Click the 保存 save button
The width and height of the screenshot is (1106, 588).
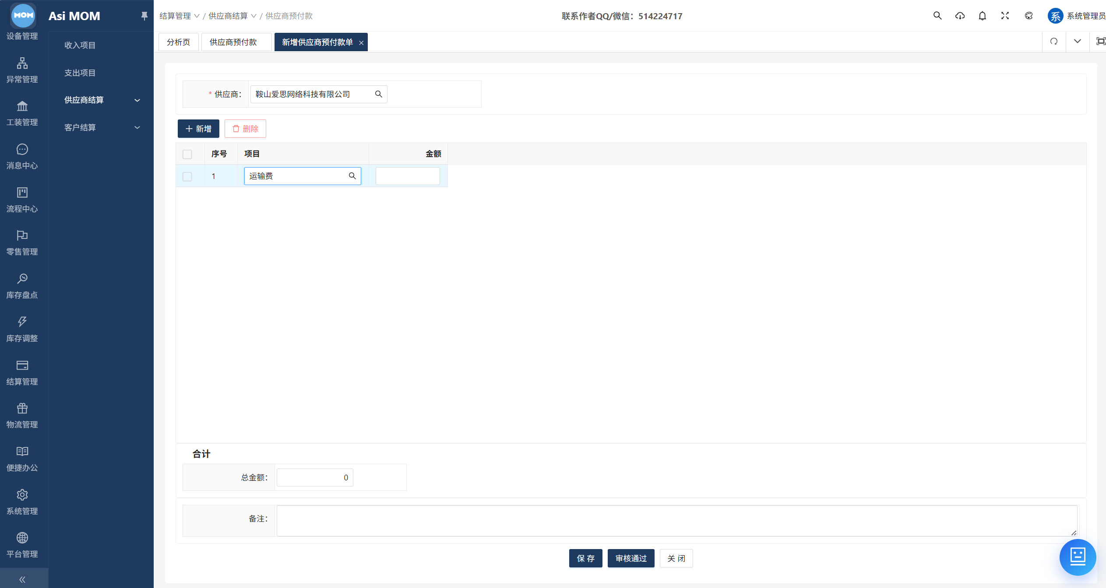pos(585,558)
